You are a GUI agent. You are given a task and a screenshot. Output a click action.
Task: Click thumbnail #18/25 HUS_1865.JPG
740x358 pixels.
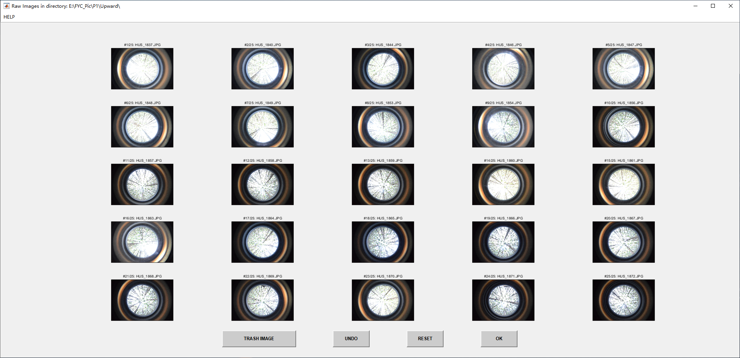383,242
